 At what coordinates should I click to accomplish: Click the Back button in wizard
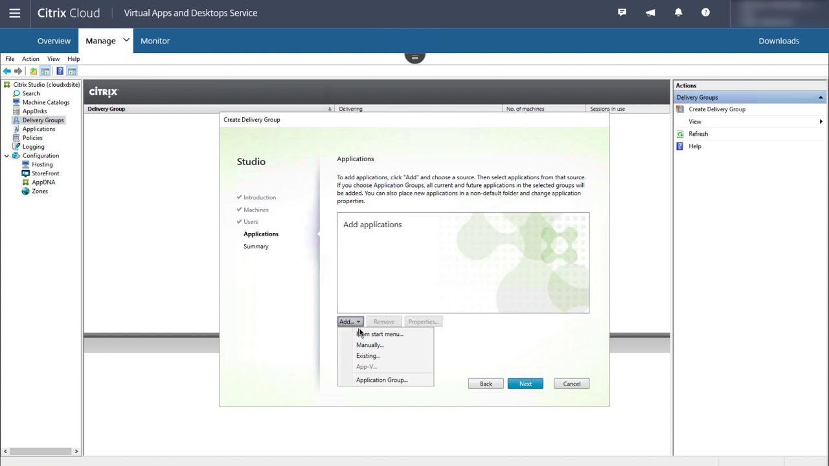486,384
